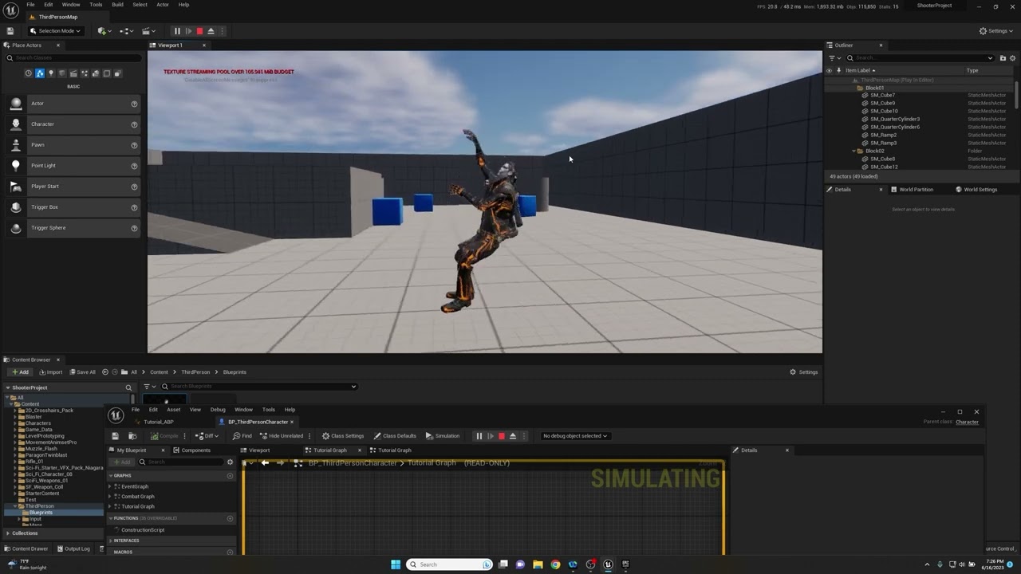Select Lights category in Place Actors

[x=51, y=73]
